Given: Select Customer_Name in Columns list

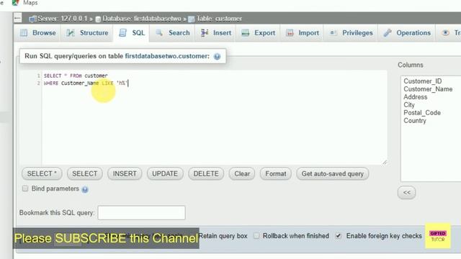Looking at the screenshot, I should click(428, 89).
